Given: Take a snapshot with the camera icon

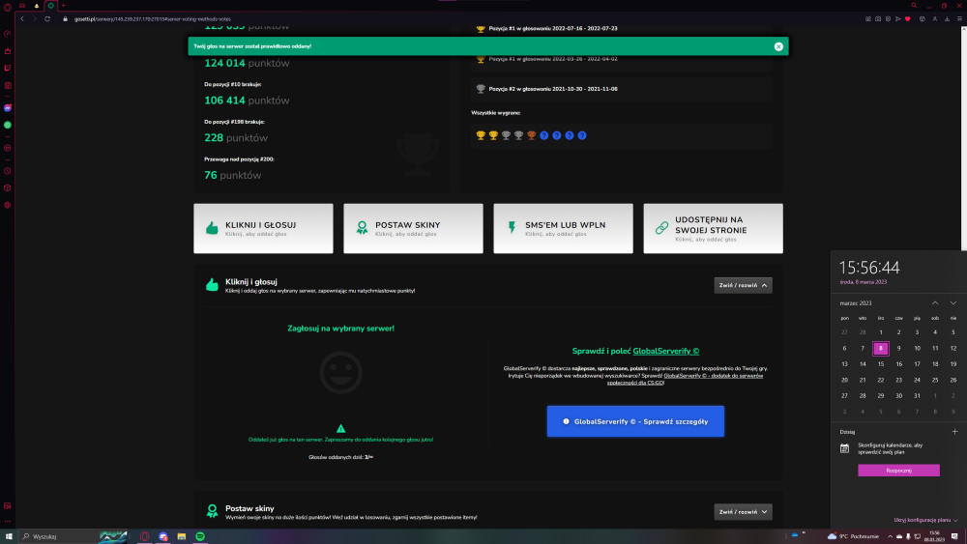Looking at the screenshot, I should point(878,19).
